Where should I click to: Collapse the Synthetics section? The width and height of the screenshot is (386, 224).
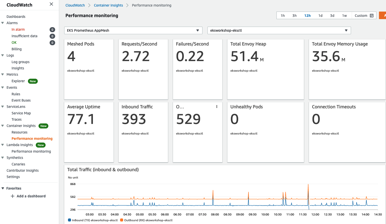coord(3,158)
